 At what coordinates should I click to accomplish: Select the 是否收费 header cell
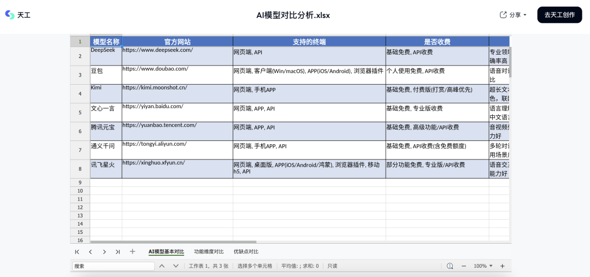437,42
